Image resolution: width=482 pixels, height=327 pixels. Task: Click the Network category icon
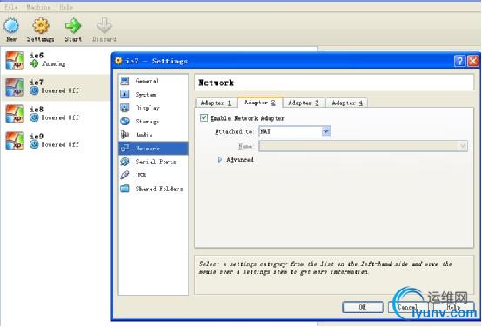pos(124,149)
